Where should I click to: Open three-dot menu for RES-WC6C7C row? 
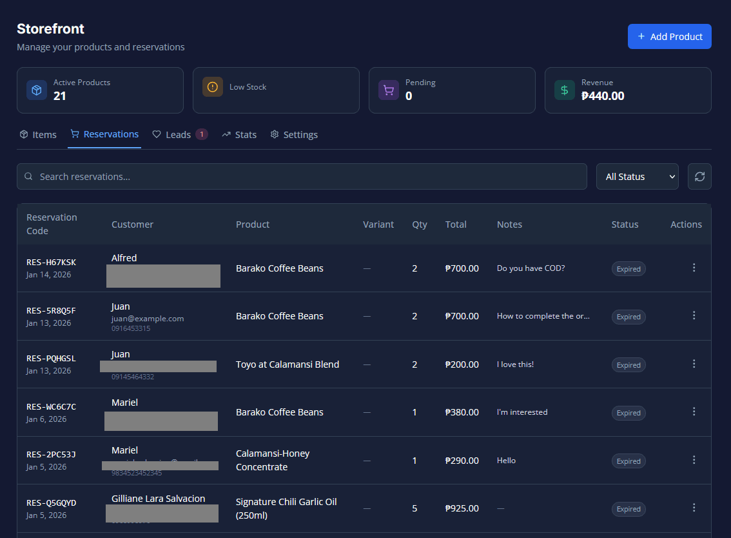click(694, 412)
